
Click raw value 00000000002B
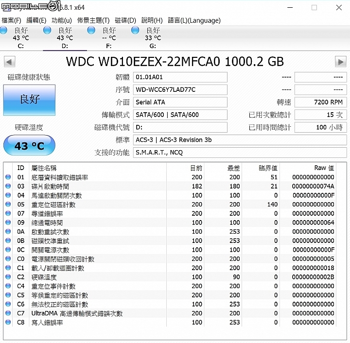(313, 277)
